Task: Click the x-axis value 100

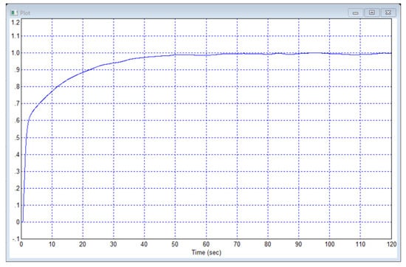Action: coord(329,244)
